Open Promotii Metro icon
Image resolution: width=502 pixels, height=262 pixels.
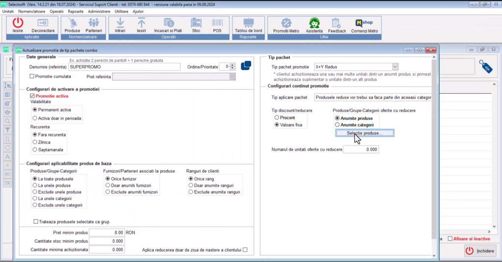coord(286,25)
